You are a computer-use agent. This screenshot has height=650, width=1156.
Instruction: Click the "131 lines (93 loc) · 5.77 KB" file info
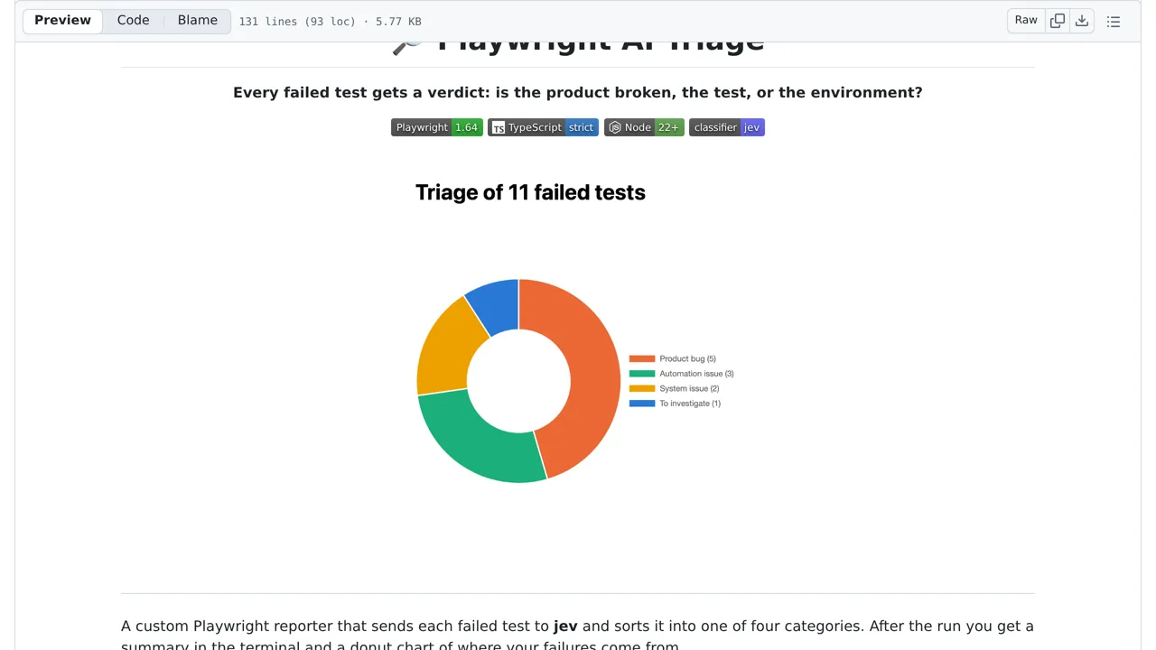pos(330,22)
